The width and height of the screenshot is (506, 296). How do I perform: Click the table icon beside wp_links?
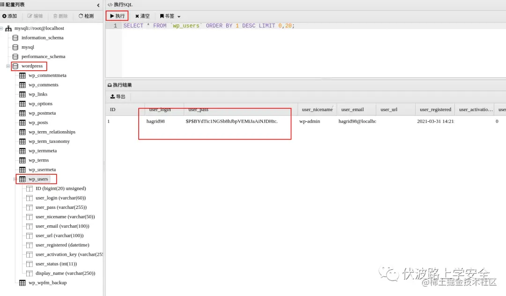[x=22, y=94]
